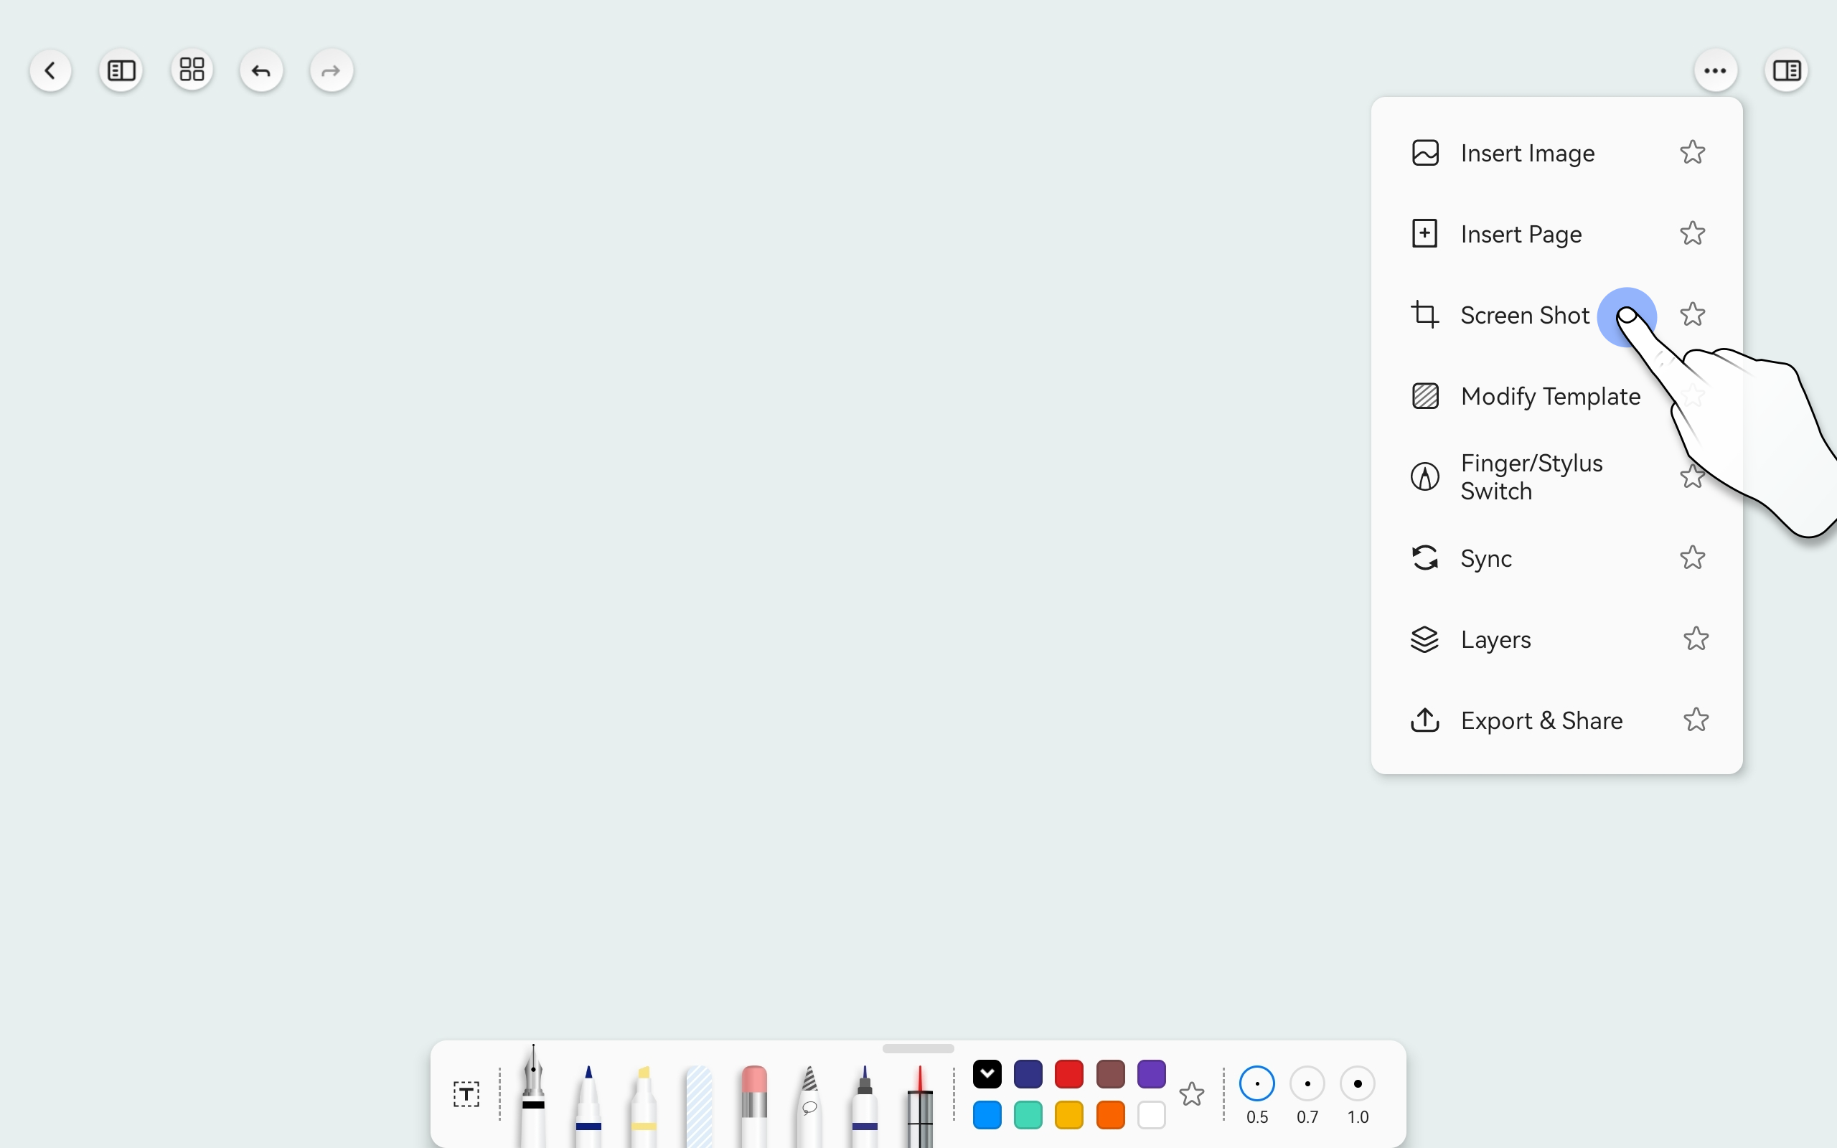
Task: Pick the purple color swatch
Action: click(1151, 1074)
